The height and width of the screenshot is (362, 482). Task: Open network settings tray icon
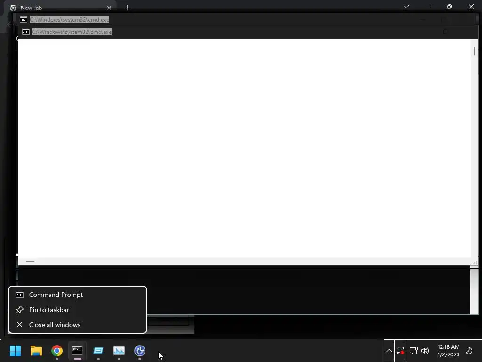tap(414, 351)
